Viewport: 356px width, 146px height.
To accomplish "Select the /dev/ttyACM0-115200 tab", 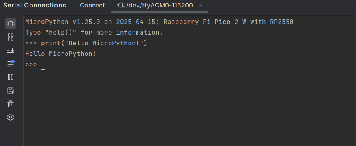I will point(159,6).
